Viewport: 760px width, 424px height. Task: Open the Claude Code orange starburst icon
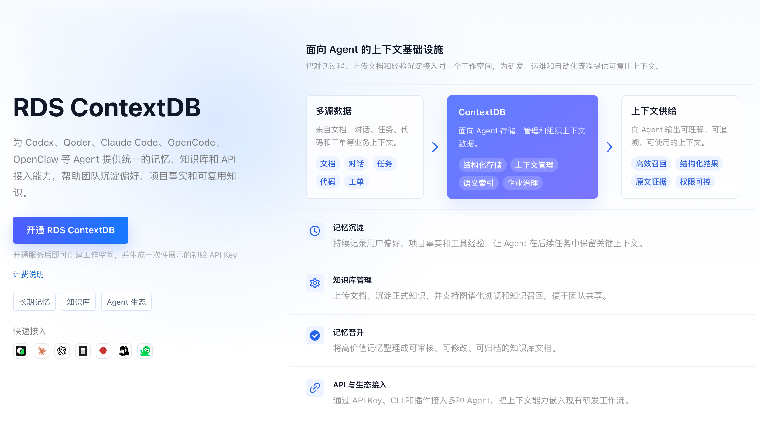coord(41,351)
